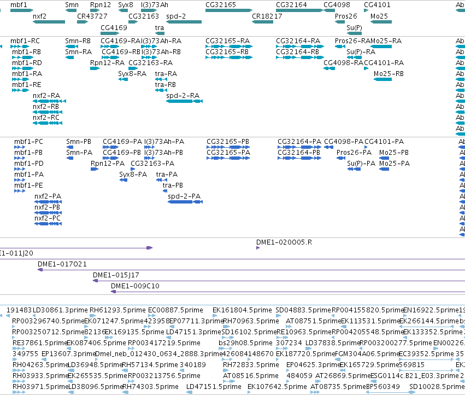This screenshot has height=395, width=465.
Task: Open transcript CG32164-RA
Action: point(298,40)
